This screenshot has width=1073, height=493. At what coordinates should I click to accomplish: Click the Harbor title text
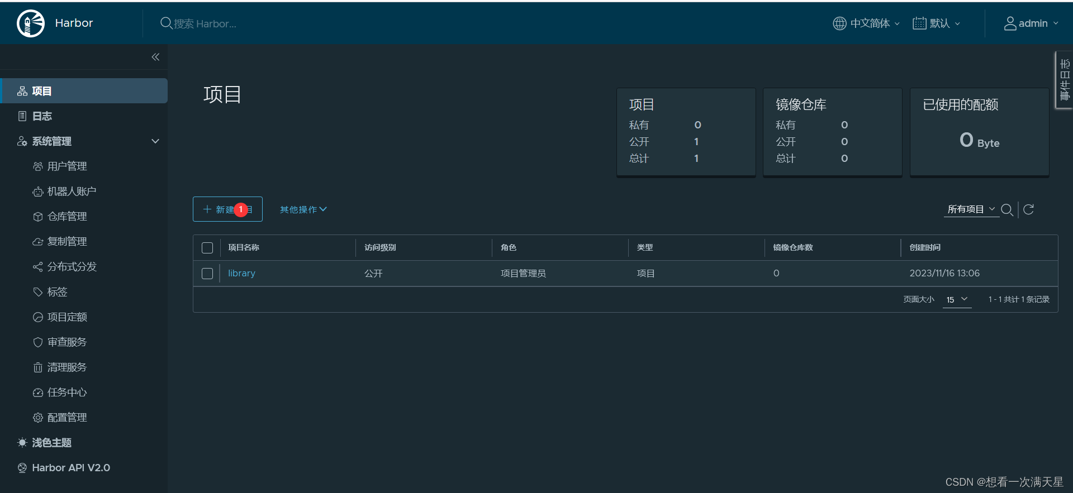(x=74, y=23)
